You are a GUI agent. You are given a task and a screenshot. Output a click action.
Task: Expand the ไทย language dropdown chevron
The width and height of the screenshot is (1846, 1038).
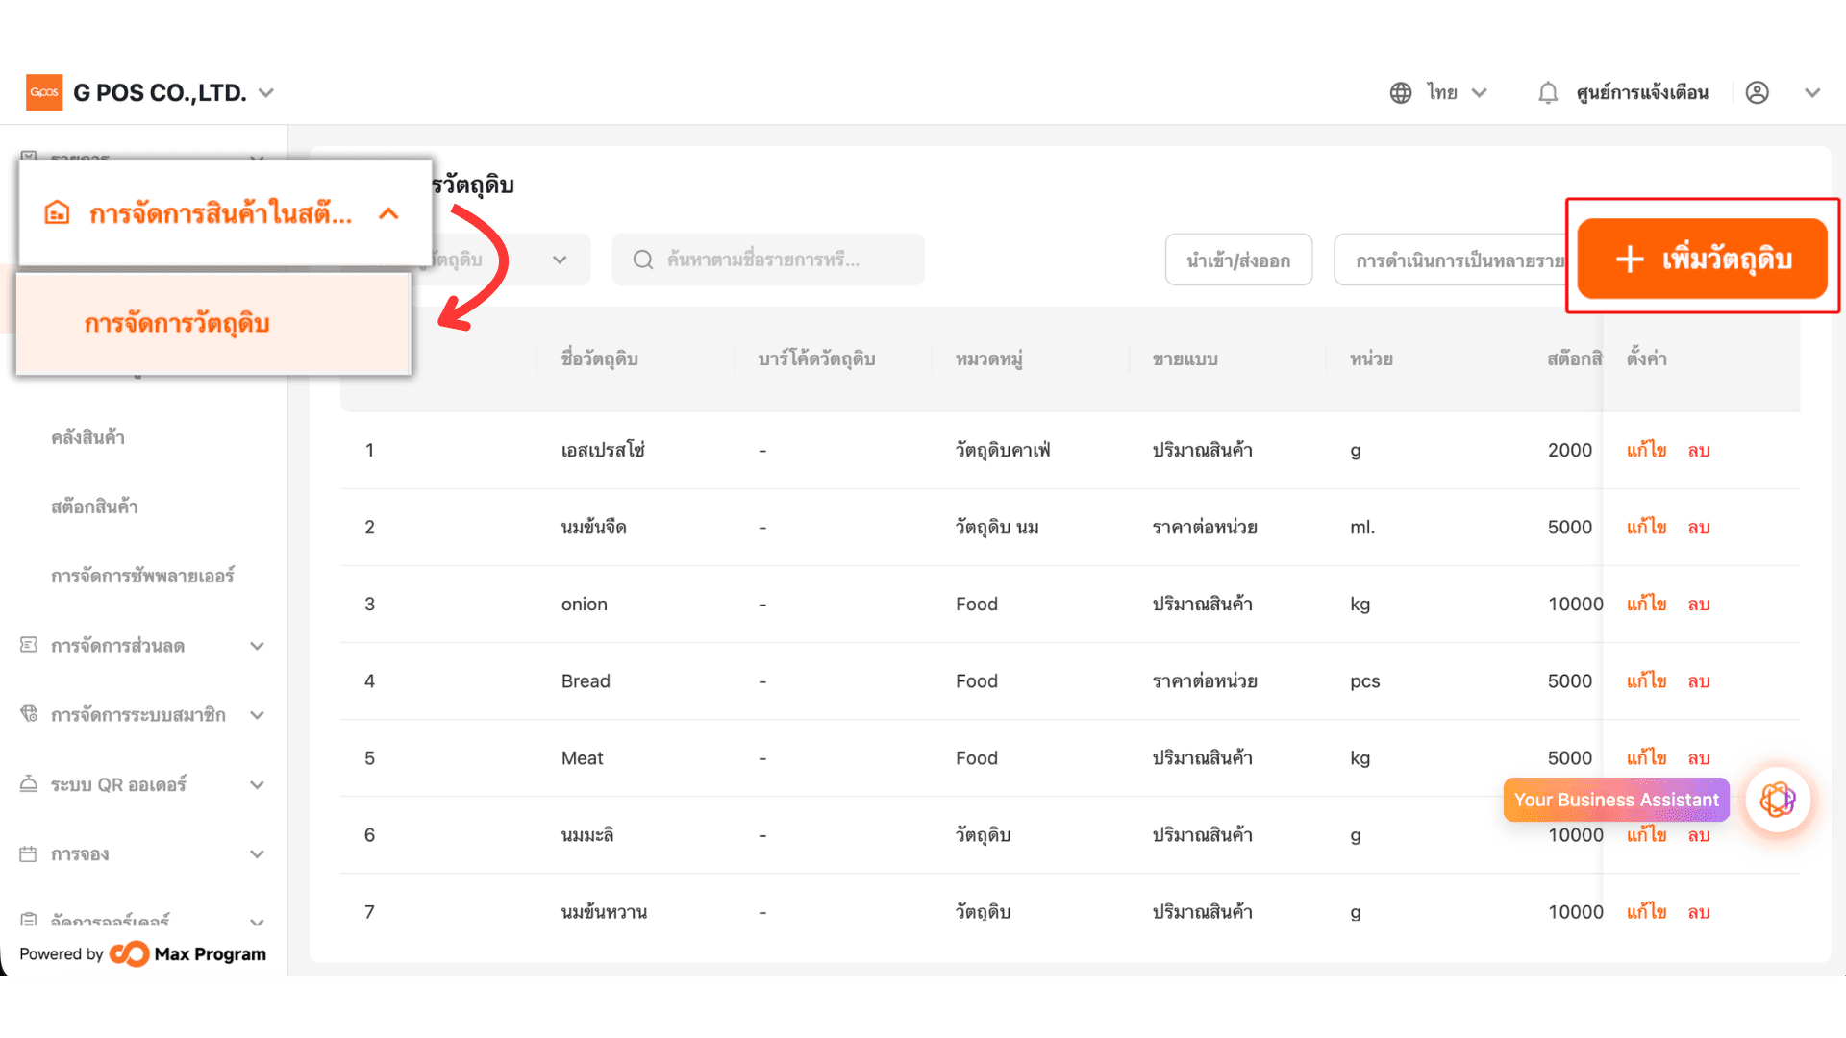[x=1480, y=92]
